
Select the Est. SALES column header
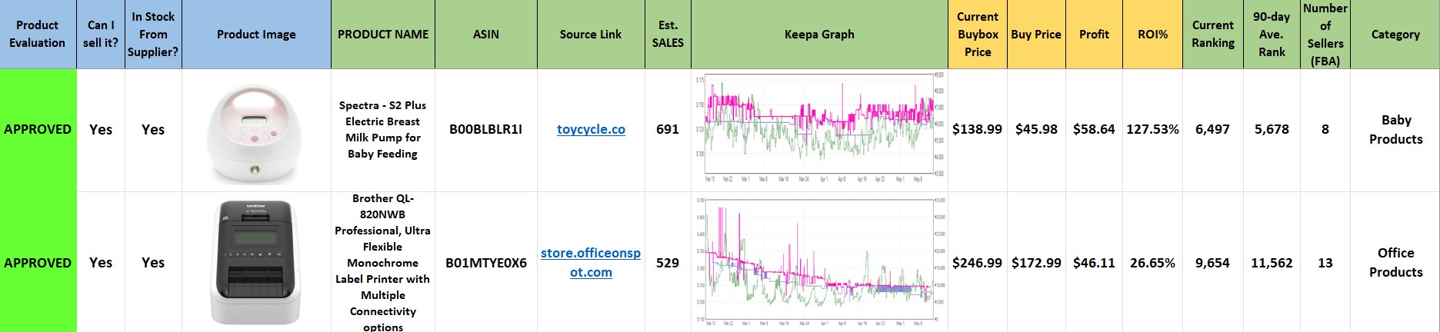[668, 35]
